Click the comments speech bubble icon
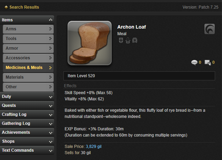The width and height of the screenshot is (222, 160). [194, 62]
